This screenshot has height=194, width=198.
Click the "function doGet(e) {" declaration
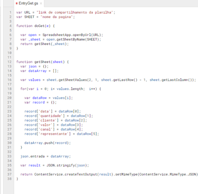(35, 26)
